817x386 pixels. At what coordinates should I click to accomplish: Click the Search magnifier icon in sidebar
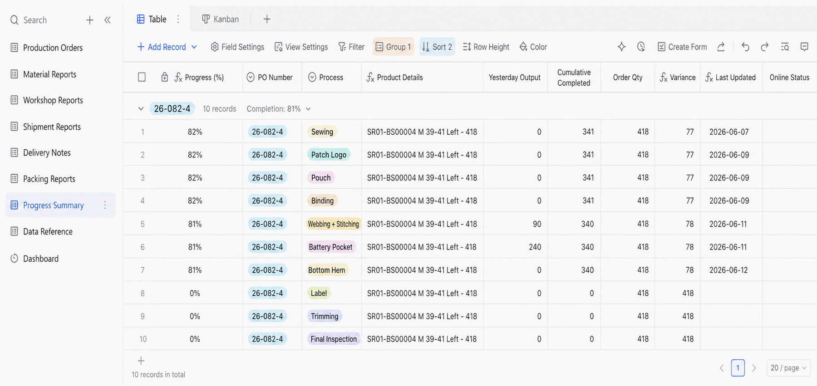click(x=15, y=20)
